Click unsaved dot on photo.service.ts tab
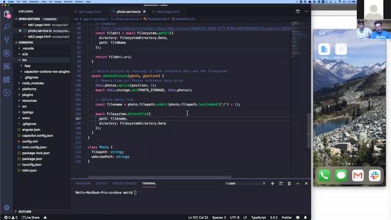This screenshot has height=220, width=391. (x=144, y=12)
